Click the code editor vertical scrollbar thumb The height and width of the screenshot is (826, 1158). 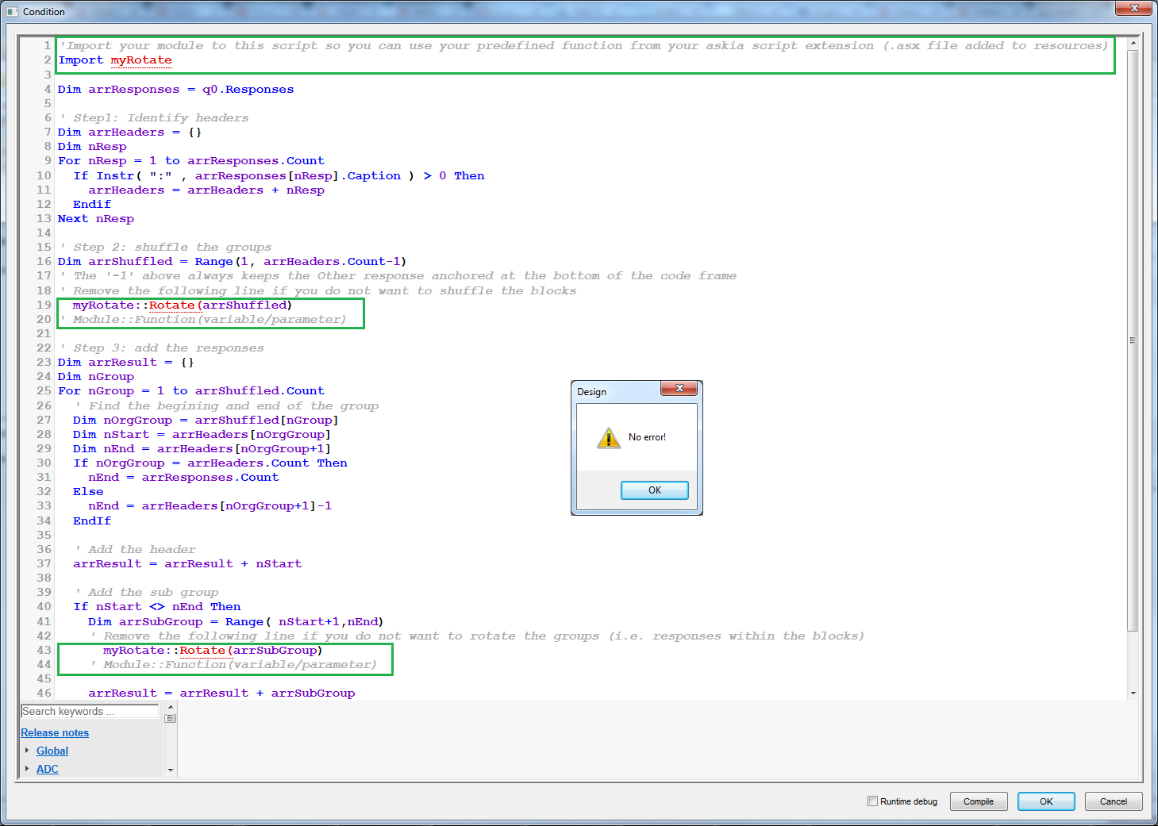point(1133,340)
